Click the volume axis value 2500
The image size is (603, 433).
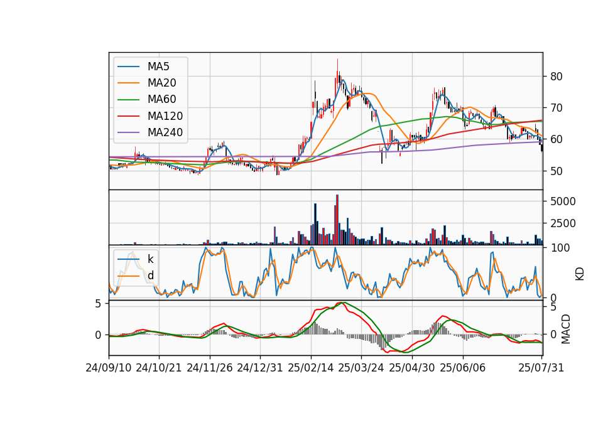point(563,223)
